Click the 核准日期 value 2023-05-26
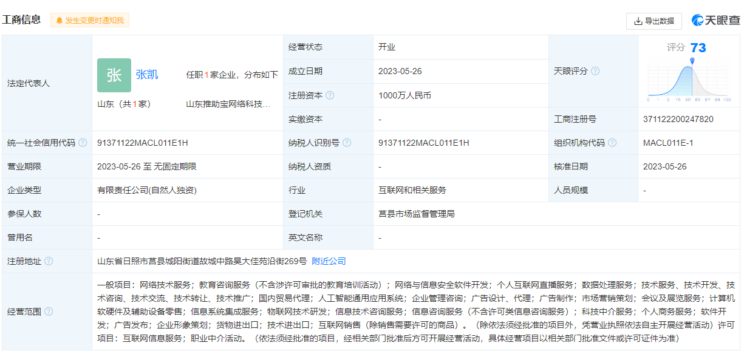This screenshot has height=351, width=744. coord(665,166)
